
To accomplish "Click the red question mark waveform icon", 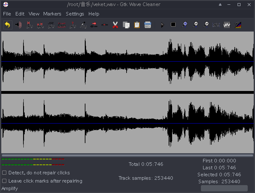I will pos(72,25).
